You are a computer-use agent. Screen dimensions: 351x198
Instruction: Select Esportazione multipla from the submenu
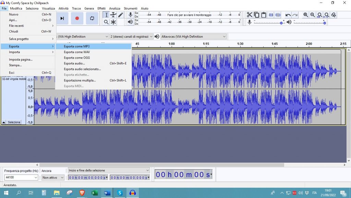click(x=80, y=81)
